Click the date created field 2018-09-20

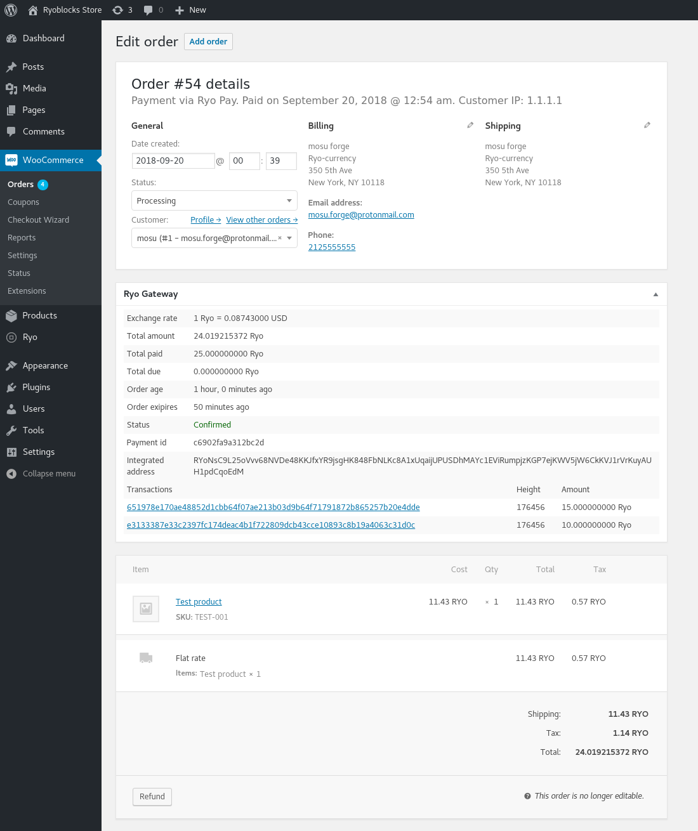pos(173,161)
